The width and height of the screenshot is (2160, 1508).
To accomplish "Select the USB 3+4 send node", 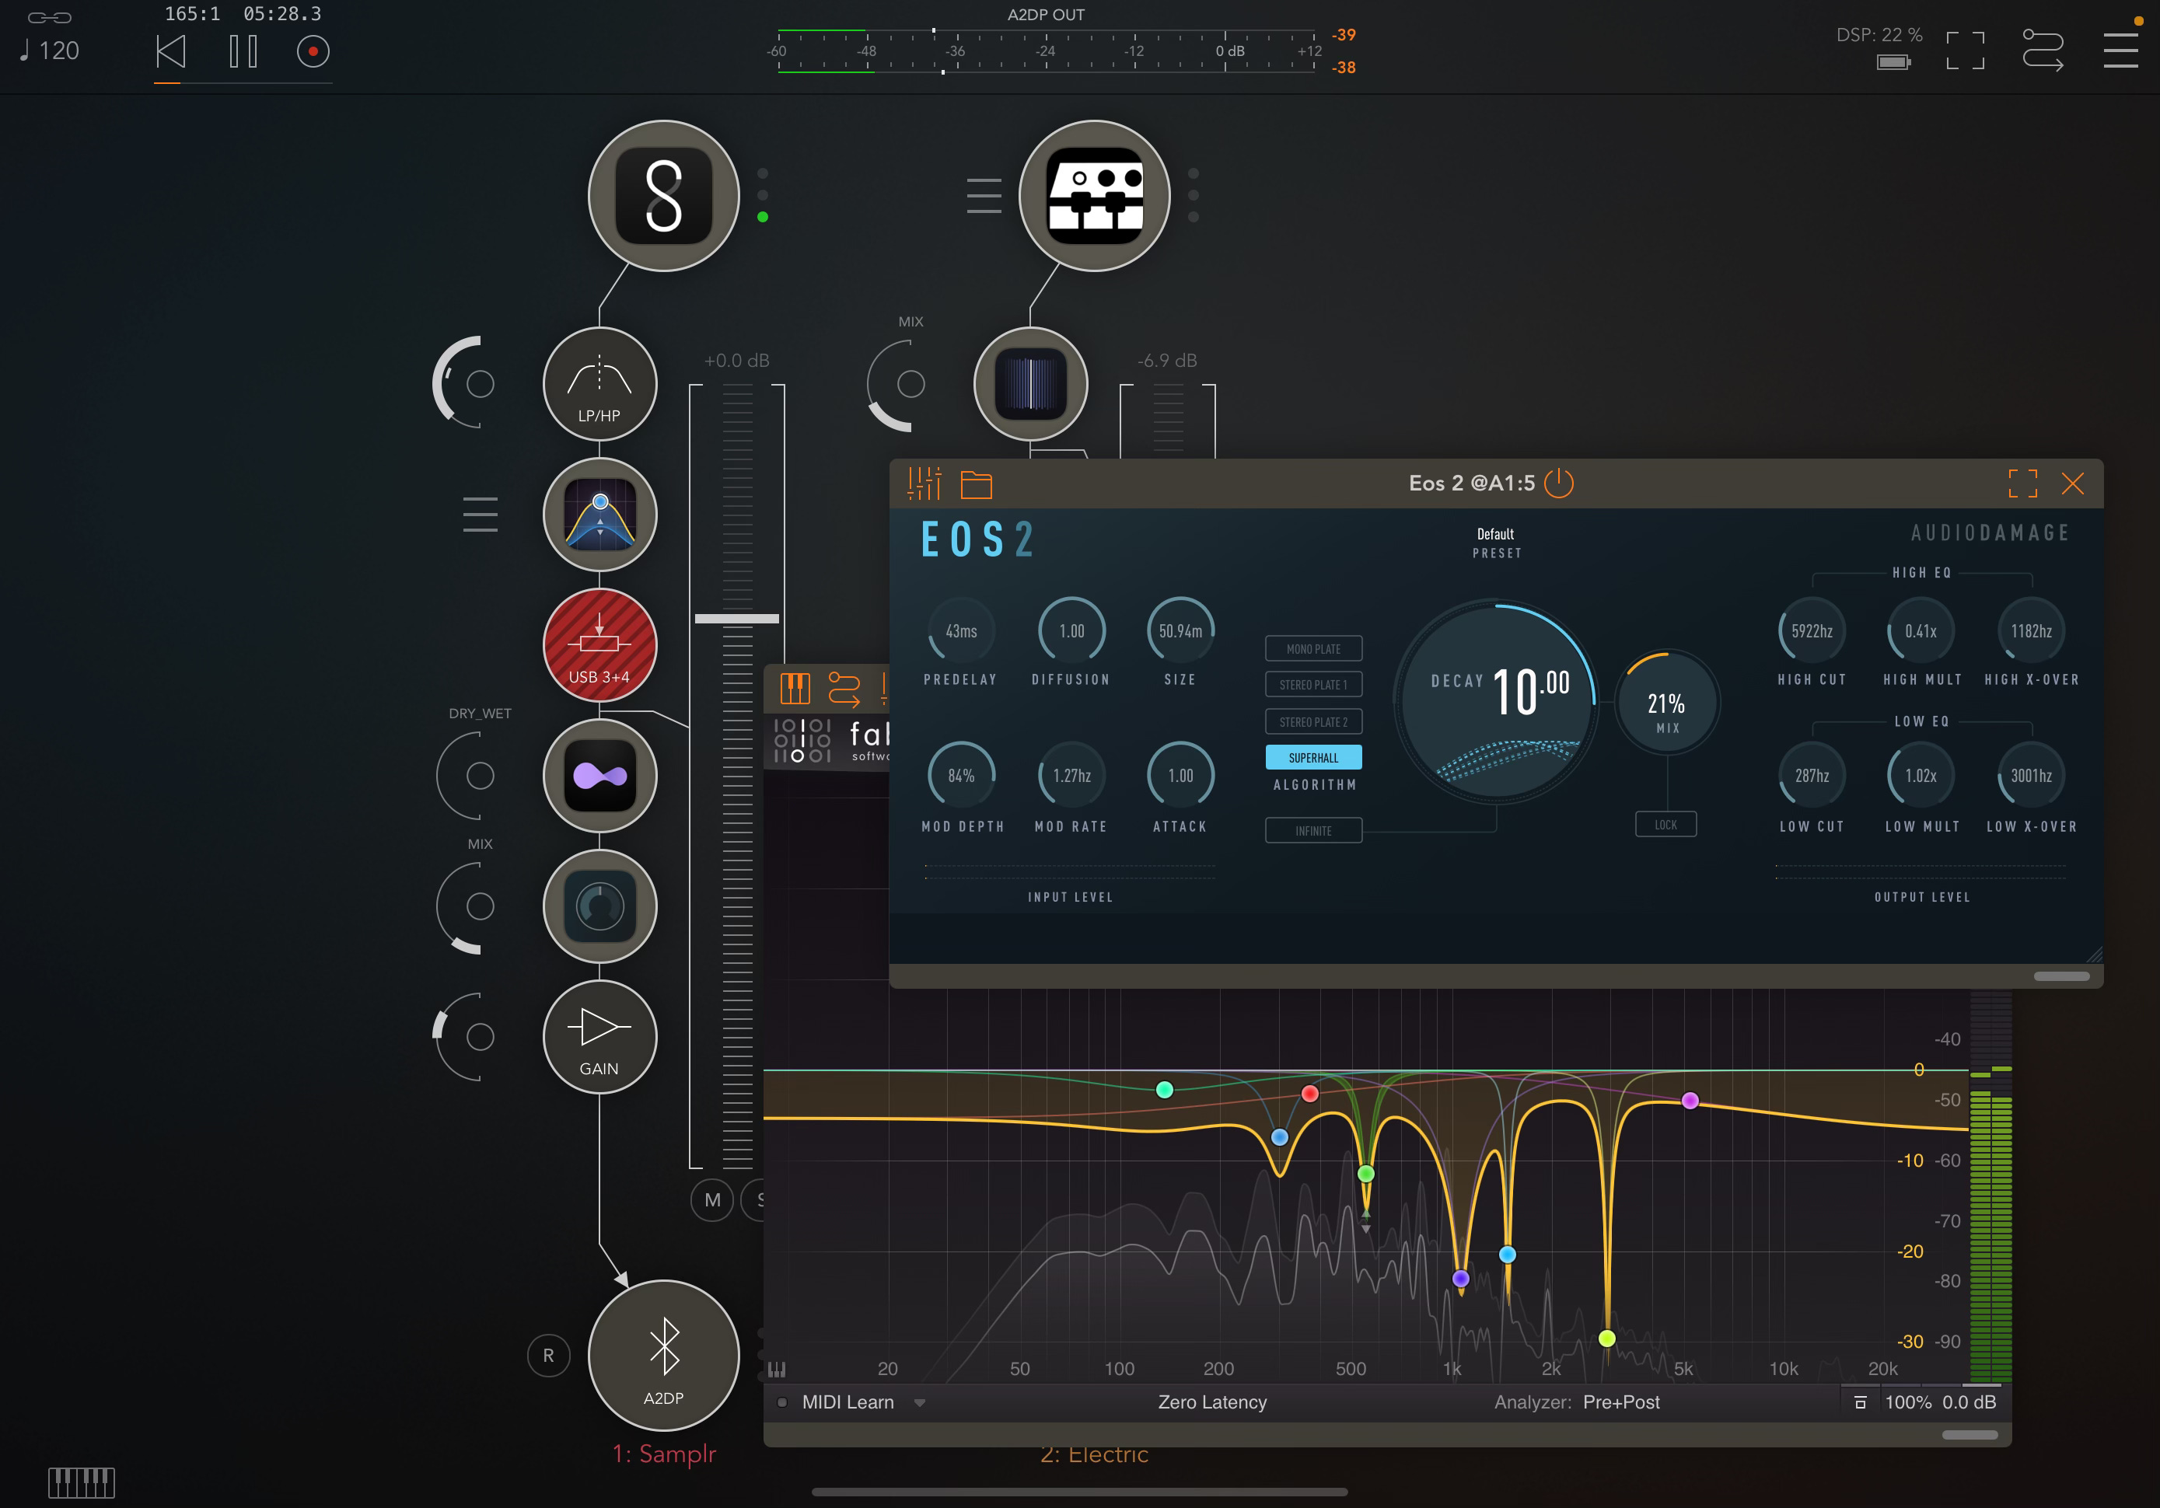I will (x=599, y=645).
